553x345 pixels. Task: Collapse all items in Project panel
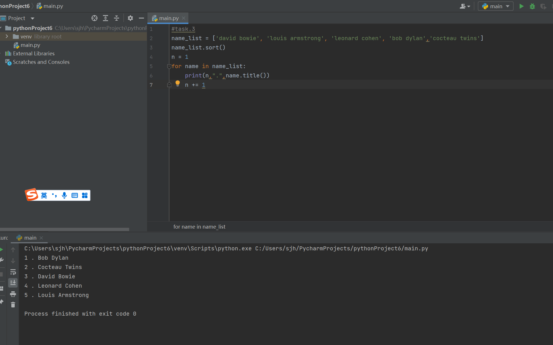click(117, 18)
